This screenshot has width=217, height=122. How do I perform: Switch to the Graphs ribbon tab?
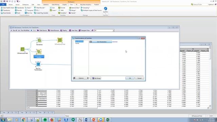coord(64,4)
